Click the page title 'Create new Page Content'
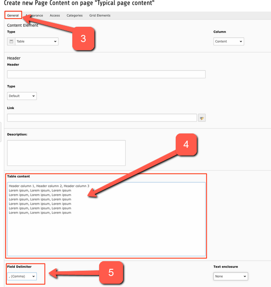Screen dimensions: 271x287 79,3
